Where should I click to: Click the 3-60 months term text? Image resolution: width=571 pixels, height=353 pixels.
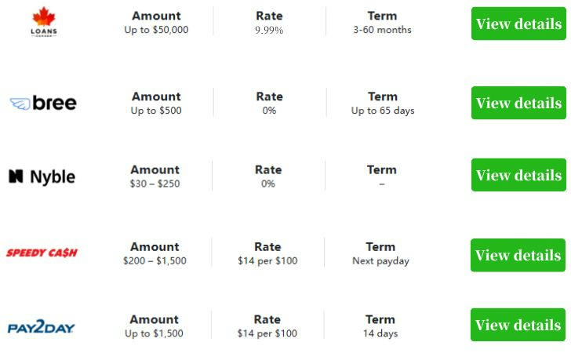(382, 30)
